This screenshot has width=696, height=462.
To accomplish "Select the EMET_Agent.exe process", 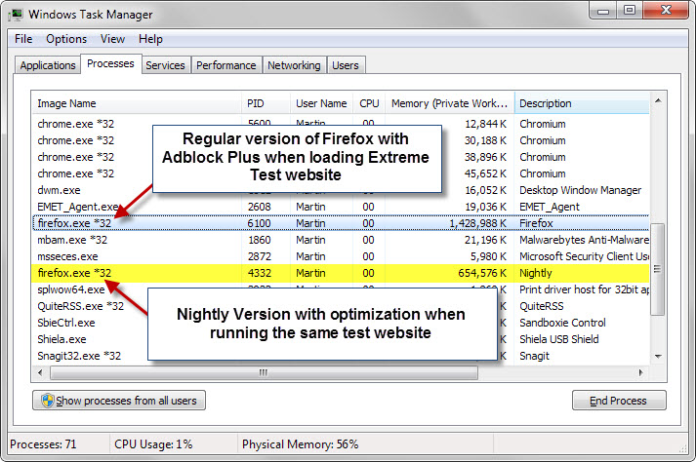I will [341, 207].
